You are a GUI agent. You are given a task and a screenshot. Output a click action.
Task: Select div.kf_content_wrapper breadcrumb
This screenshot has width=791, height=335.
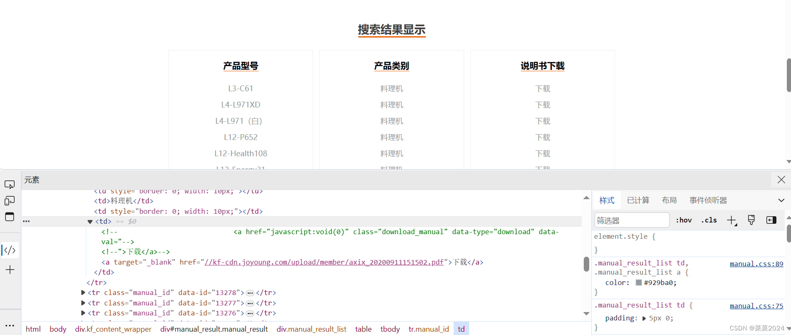click(113, 329)
